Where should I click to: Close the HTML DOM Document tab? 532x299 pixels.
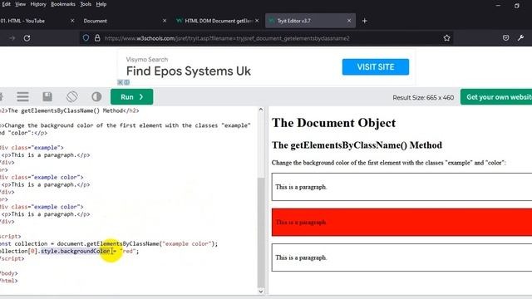[257, 21]
